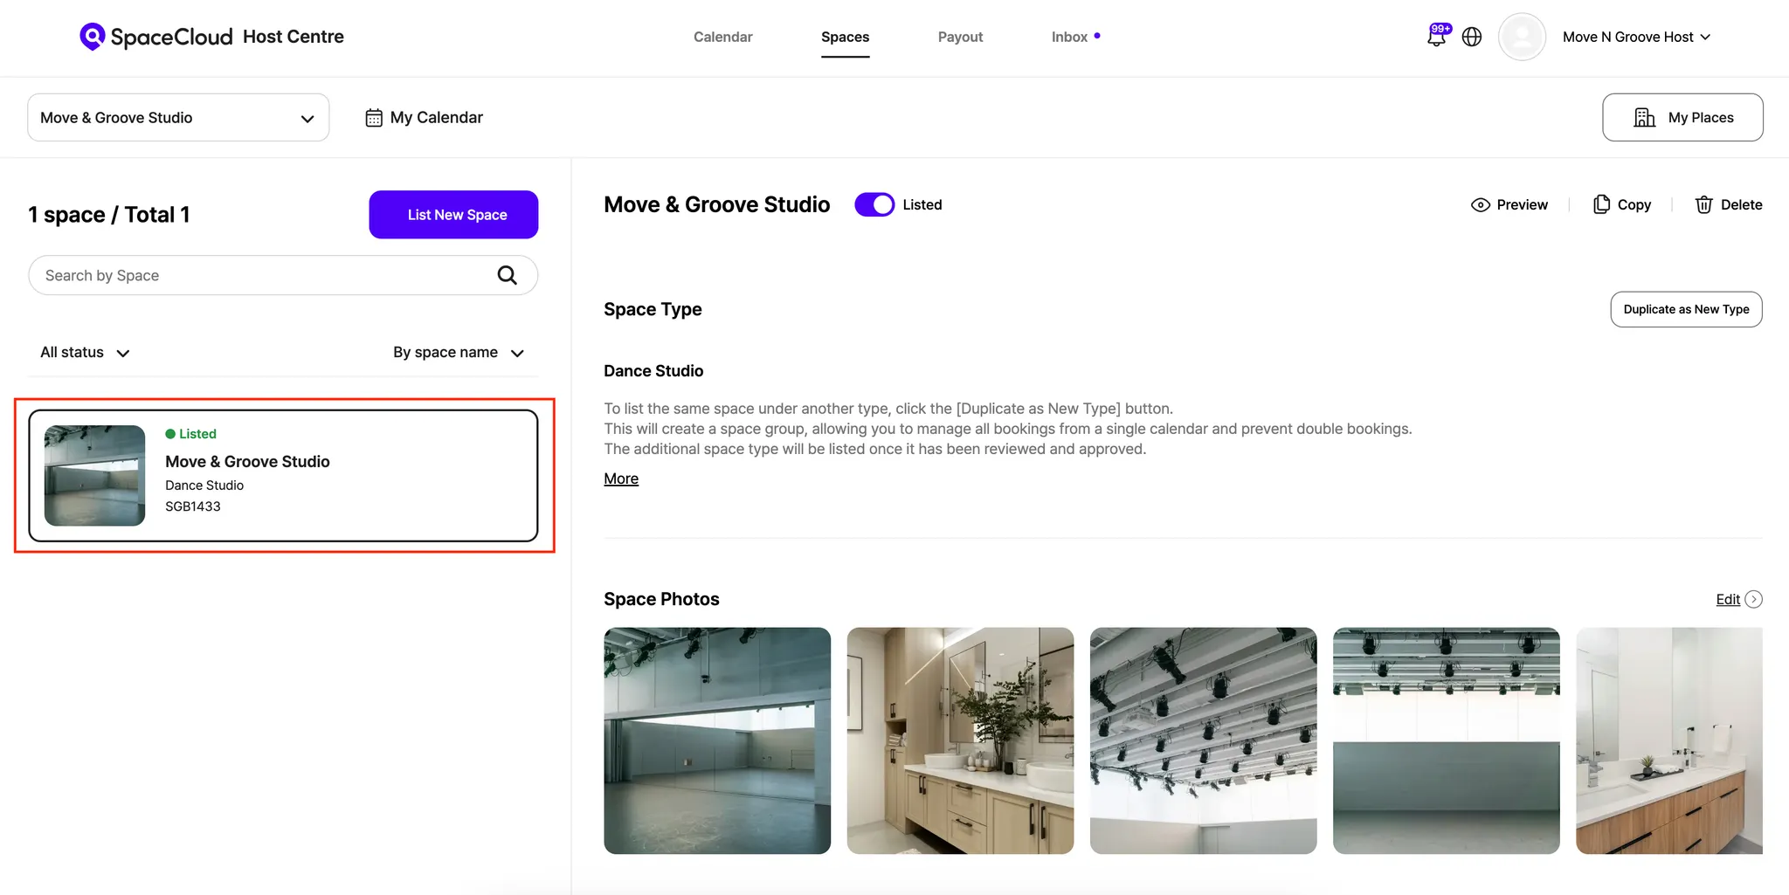This screenshot has width=1789, height=895.
Task: Switch to the Inbox tab
Action: coord(1069,37)
